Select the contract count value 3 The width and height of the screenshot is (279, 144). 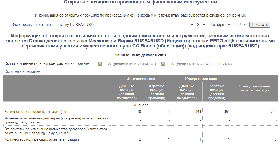click(169, 112)
